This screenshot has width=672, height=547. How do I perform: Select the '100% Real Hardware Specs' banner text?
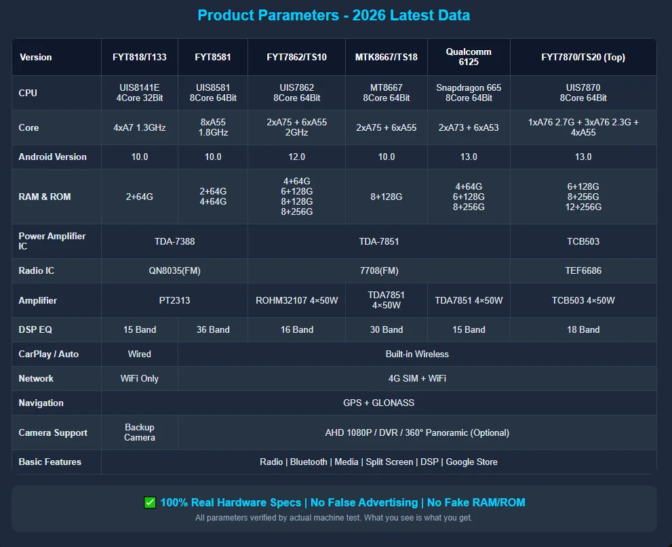[x=342, y=502]
